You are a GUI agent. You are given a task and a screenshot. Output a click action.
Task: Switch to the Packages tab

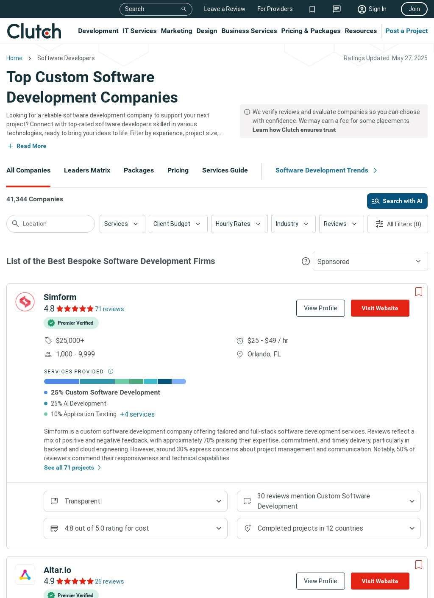(x=139, y=170)
